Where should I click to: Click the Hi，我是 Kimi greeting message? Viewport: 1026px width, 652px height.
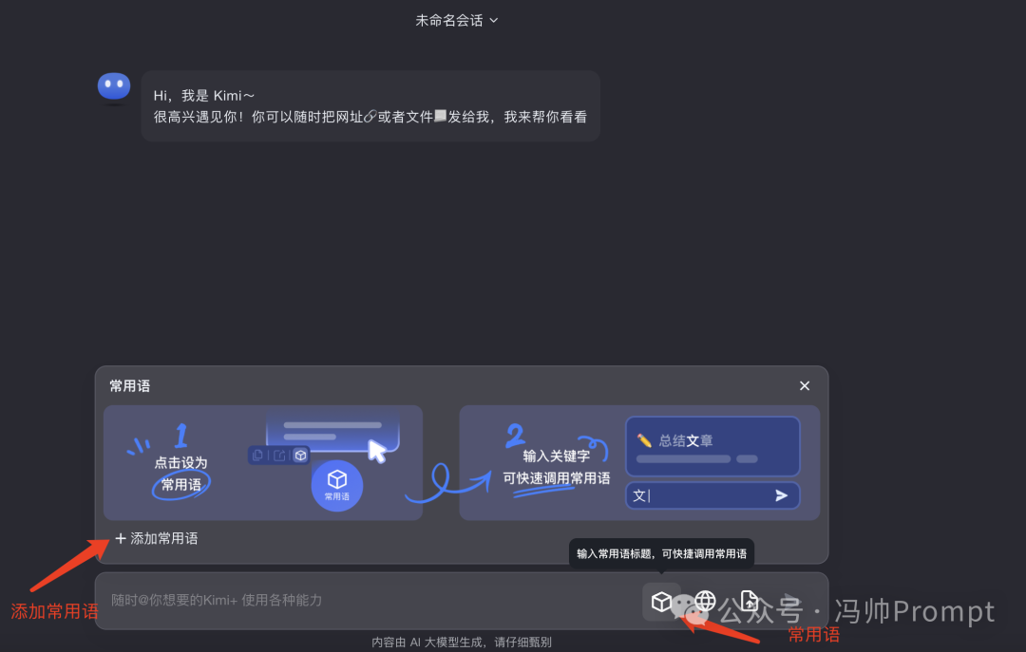point(370,106)
